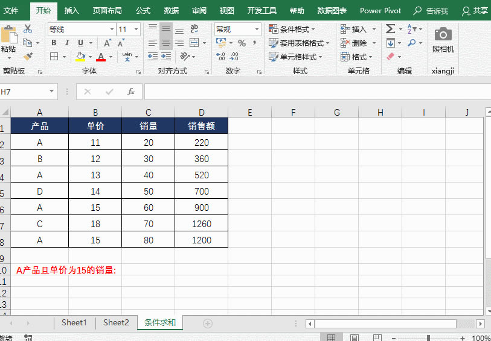Image resolution: width=491 pixels, height=341 pixels.
Task: Switch to the 插入 ribbon tab
Action: (72, 11)
